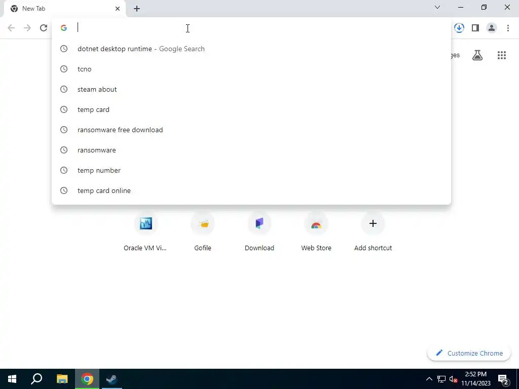The height and width of the screenshot is (389, 519).
Task: Open the Google apps grid
Action: point(502,55)
